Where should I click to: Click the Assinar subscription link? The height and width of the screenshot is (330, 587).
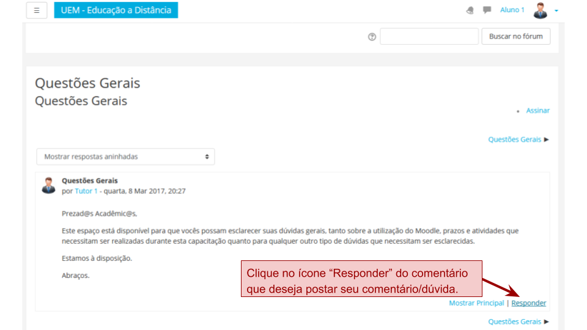(537, 111)
